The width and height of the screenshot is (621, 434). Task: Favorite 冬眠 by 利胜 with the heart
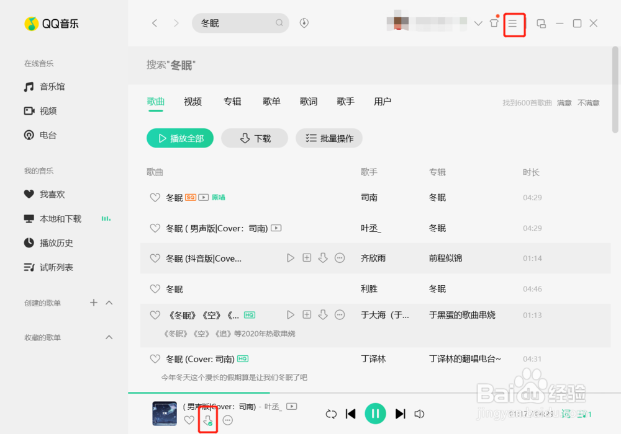click(x=155, y=289)
